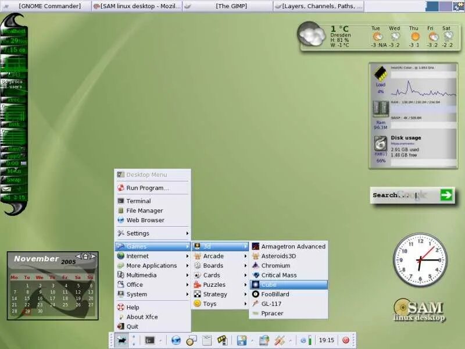Open Toys games submenu

220,304
